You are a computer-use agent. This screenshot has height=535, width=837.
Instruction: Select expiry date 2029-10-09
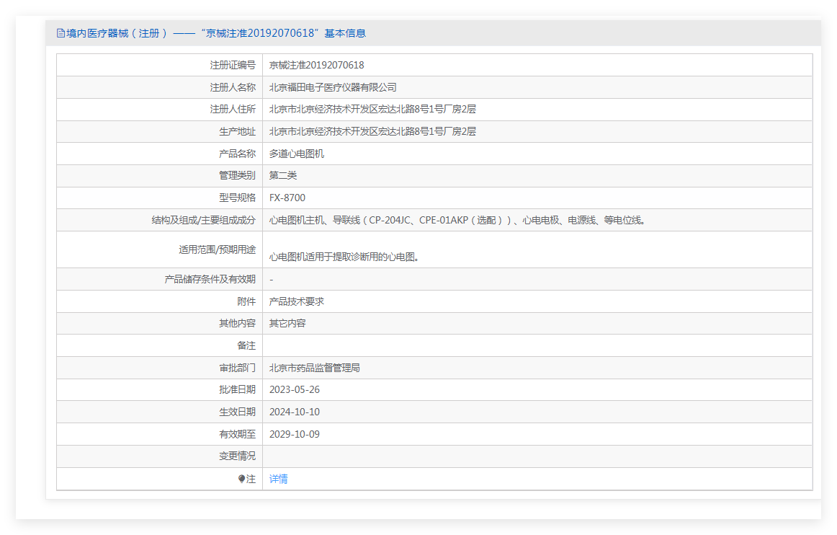[x=294, y=435]
